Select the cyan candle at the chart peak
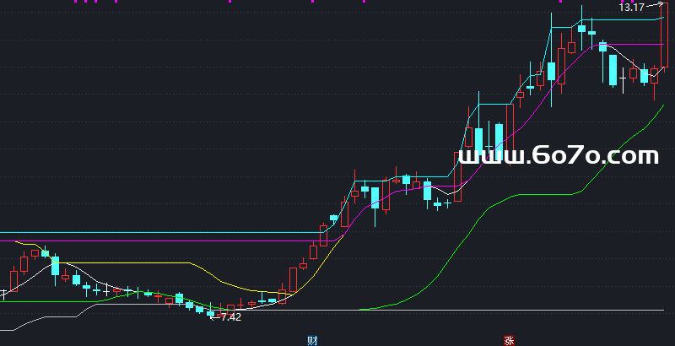Screen dimensions: 675x346 pos(581,28)
